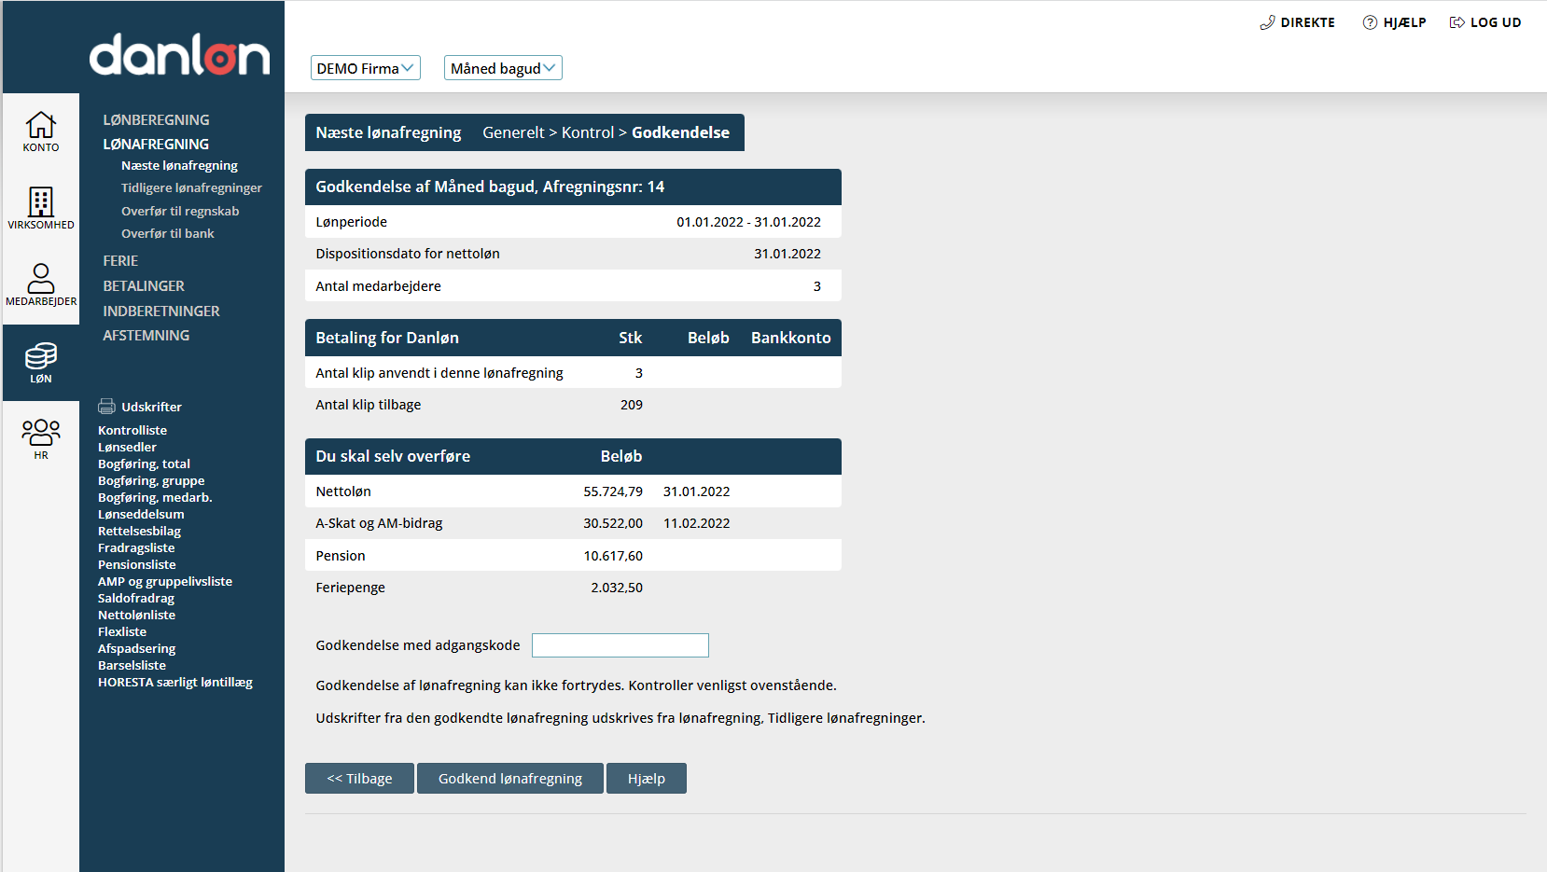Focus the adgangskode input field
1547x872 pixels.
click(x=620, y=645)
